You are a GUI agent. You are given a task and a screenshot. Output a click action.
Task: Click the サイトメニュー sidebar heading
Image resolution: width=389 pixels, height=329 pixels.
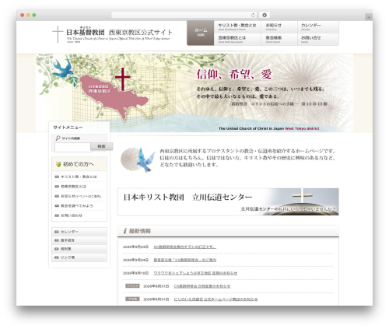[68, 128]
